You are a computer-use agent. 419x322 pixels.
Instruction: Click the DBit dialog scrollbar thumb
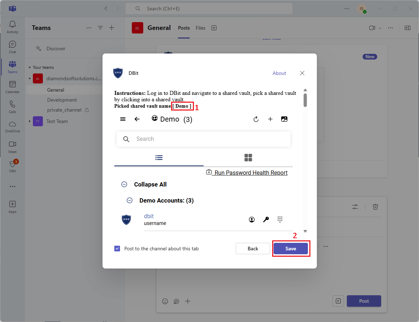pos(305,100)
